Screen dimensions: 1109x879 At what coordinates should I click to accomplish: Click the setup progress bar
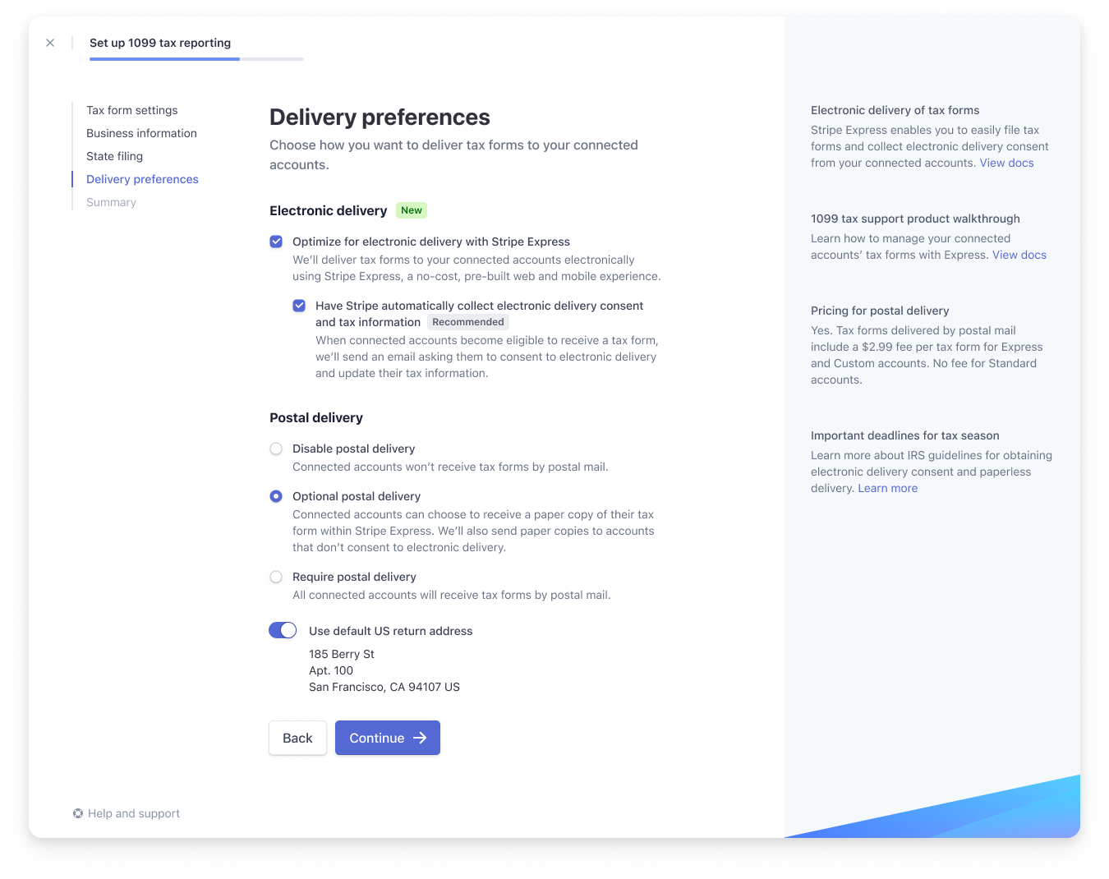[196, 59]
